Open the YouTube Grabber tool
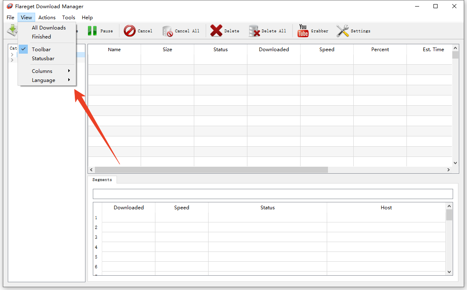The image size is (467, 290). coord(312,31)
